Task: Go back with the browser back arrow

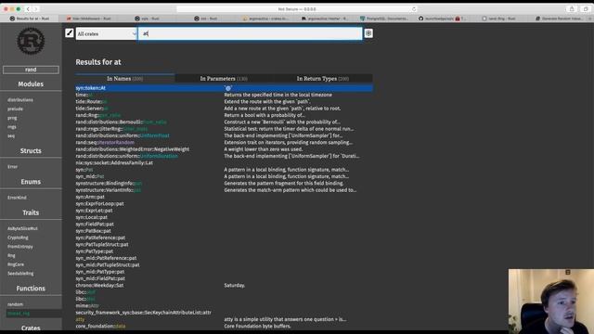Action: click(x=28, y=9)
